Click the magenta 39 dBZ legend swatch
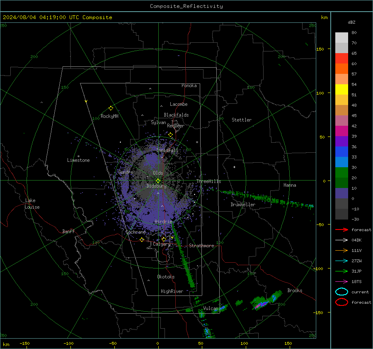 [x=342, y=131]
